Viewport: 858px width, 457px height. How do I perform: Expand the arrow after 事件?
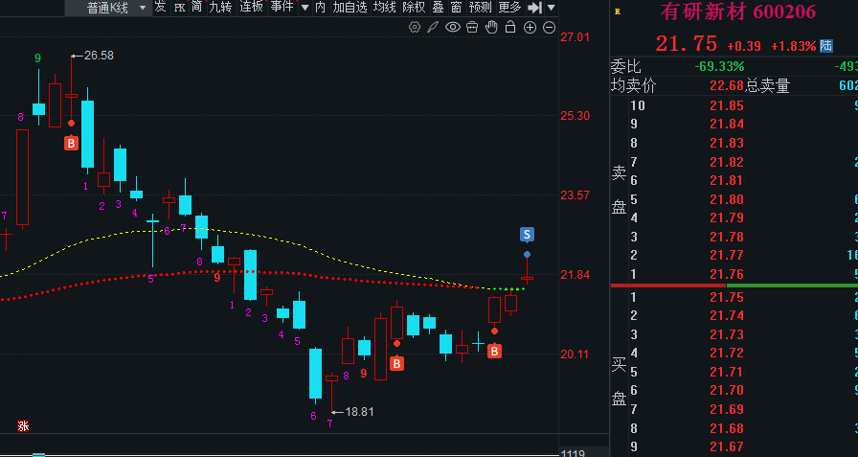tap(305, 8)
